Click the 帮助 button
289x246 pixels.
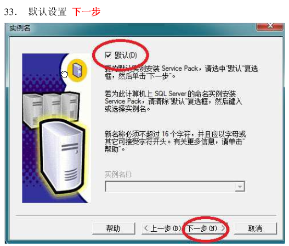[x=114, y=228]
